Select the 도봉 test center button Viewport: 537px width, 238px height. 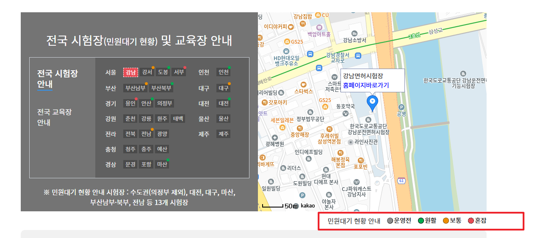(163, 72)
